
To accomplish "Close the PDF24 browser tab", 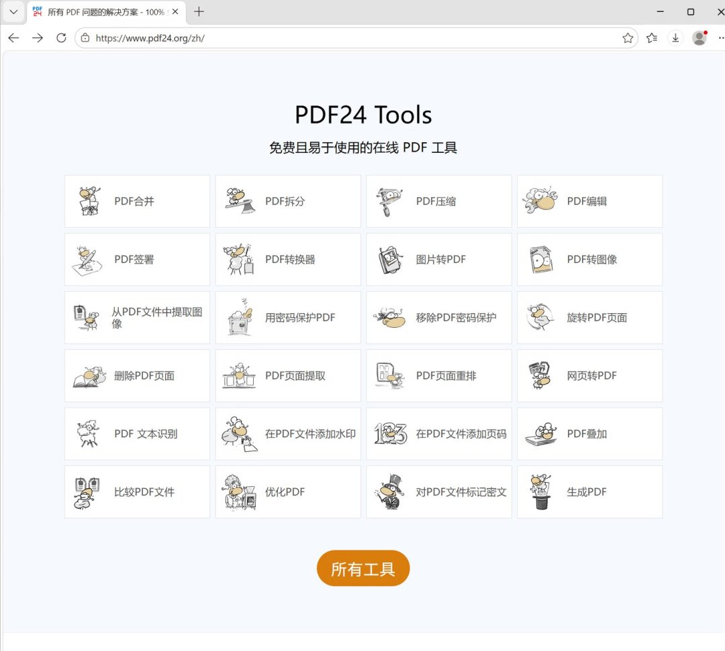I will (175, 11).
